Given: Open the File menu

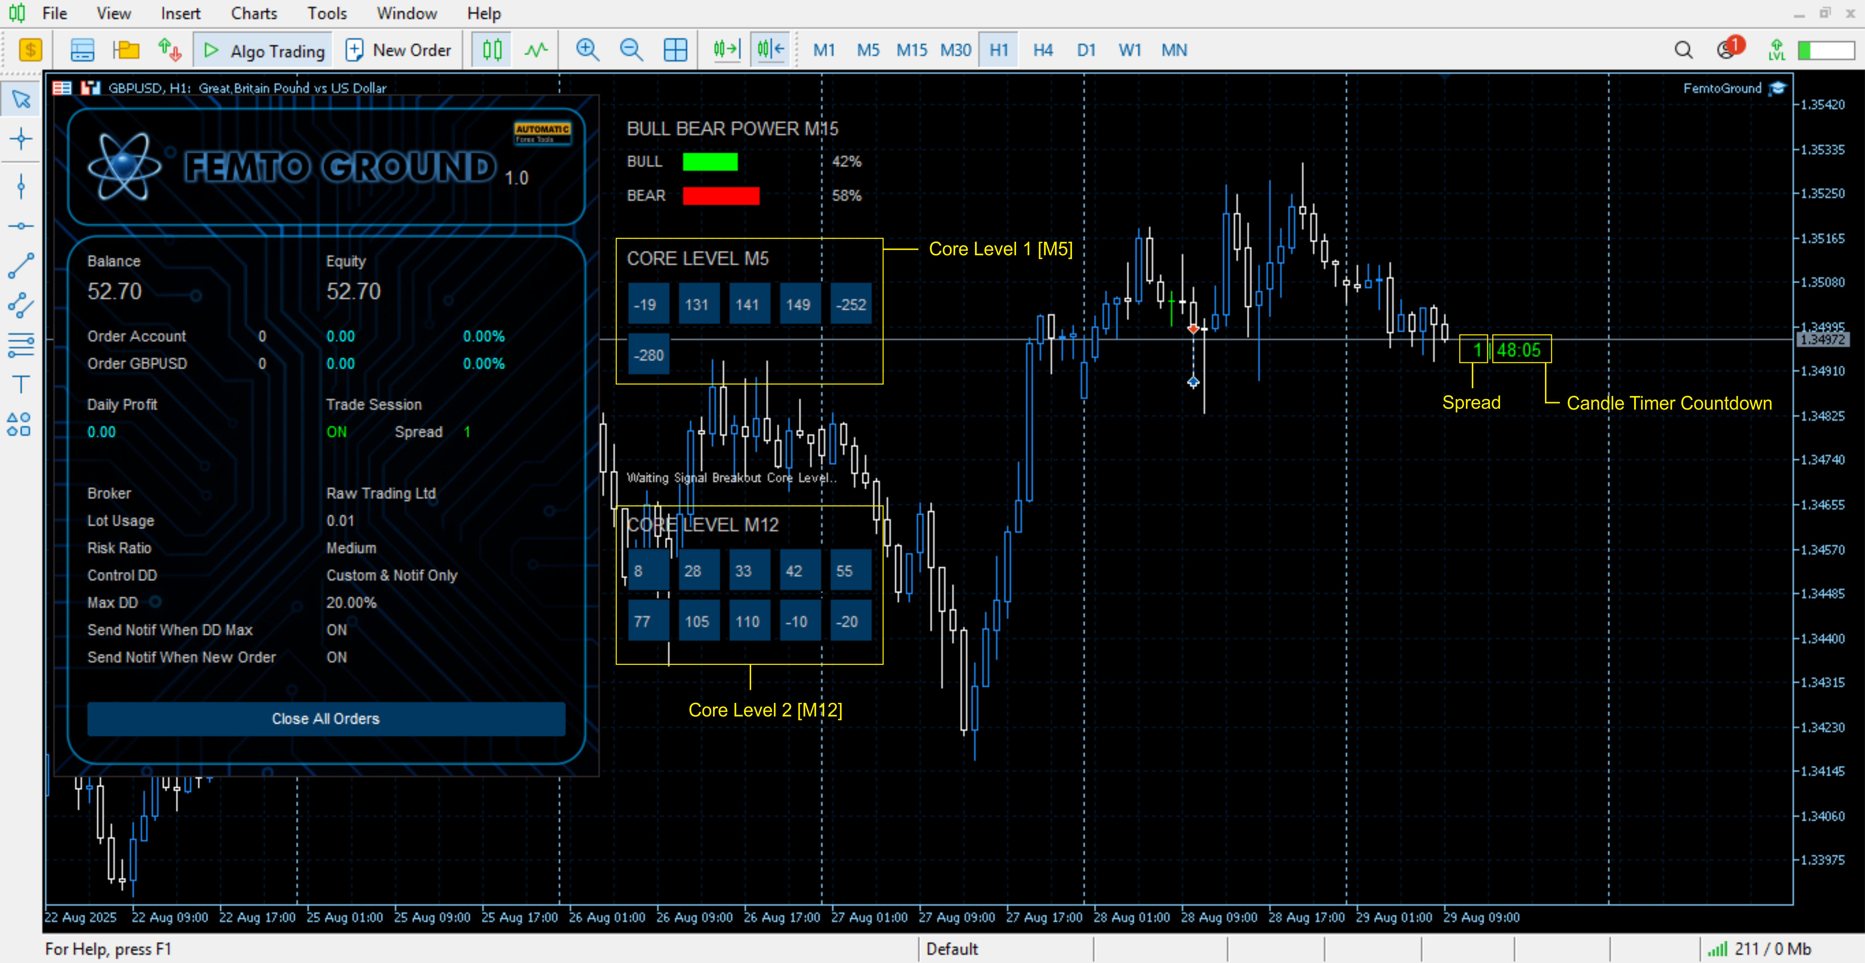Looking at the screenshot, I should tap(54, 13).
